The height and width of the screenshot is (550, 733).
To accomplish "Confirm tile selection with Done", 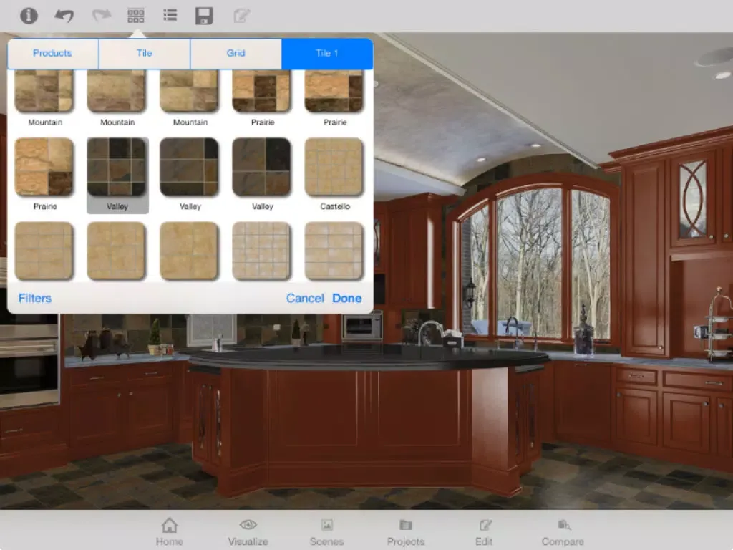I will 347,299.
